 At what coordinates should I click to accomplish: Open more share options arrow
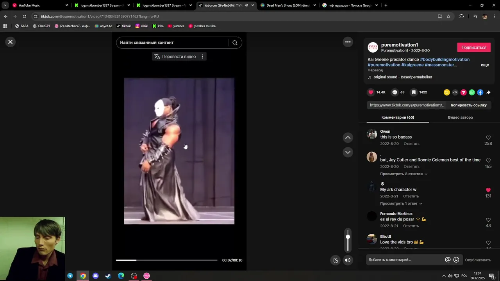pyautogui.click(x=488, y=92)
